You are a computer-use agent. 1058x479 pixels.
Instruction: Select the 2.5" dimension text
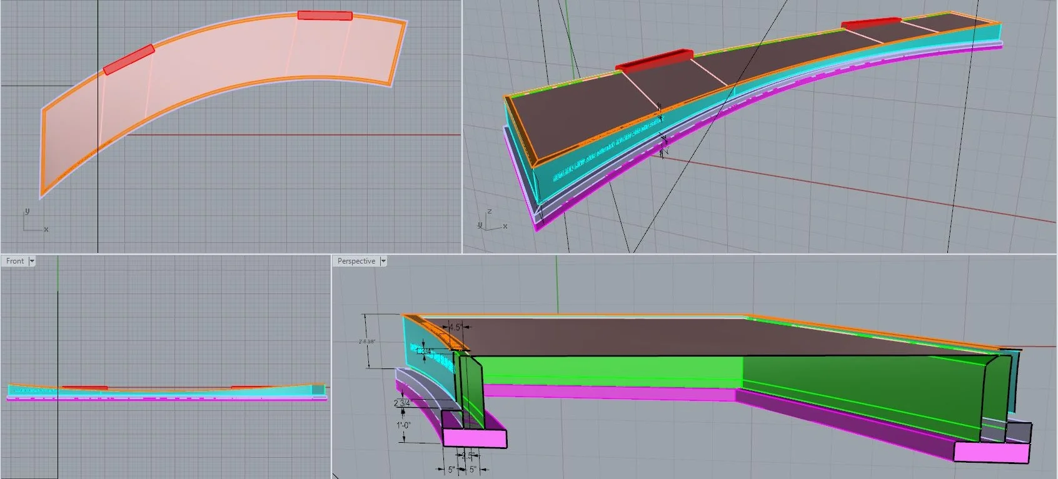coord(468,456)
